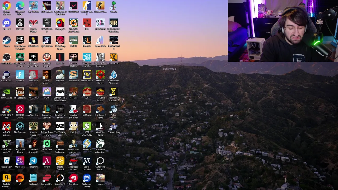Click the Among Us icon
338x190 pixels.
(x=60, y=23)
